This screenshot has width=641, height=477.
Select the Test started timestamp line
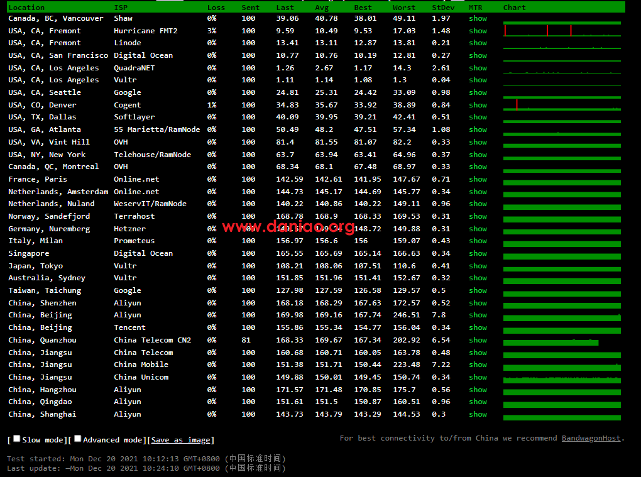pyautogui.click(x=146, y=459)
